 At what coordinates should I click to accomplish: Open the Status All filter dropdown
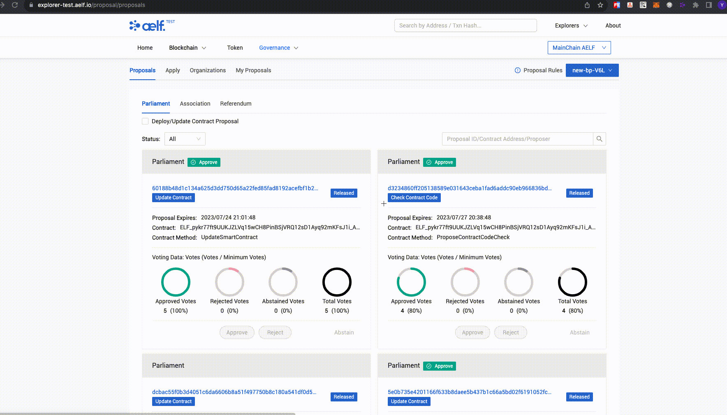pos(185,139)
